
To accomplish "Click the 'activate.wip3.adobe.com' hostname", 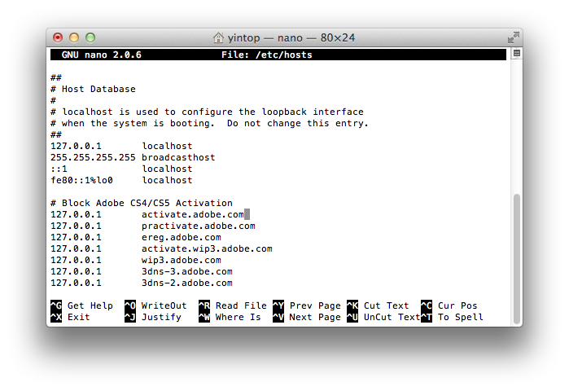I will pos(207,248).
